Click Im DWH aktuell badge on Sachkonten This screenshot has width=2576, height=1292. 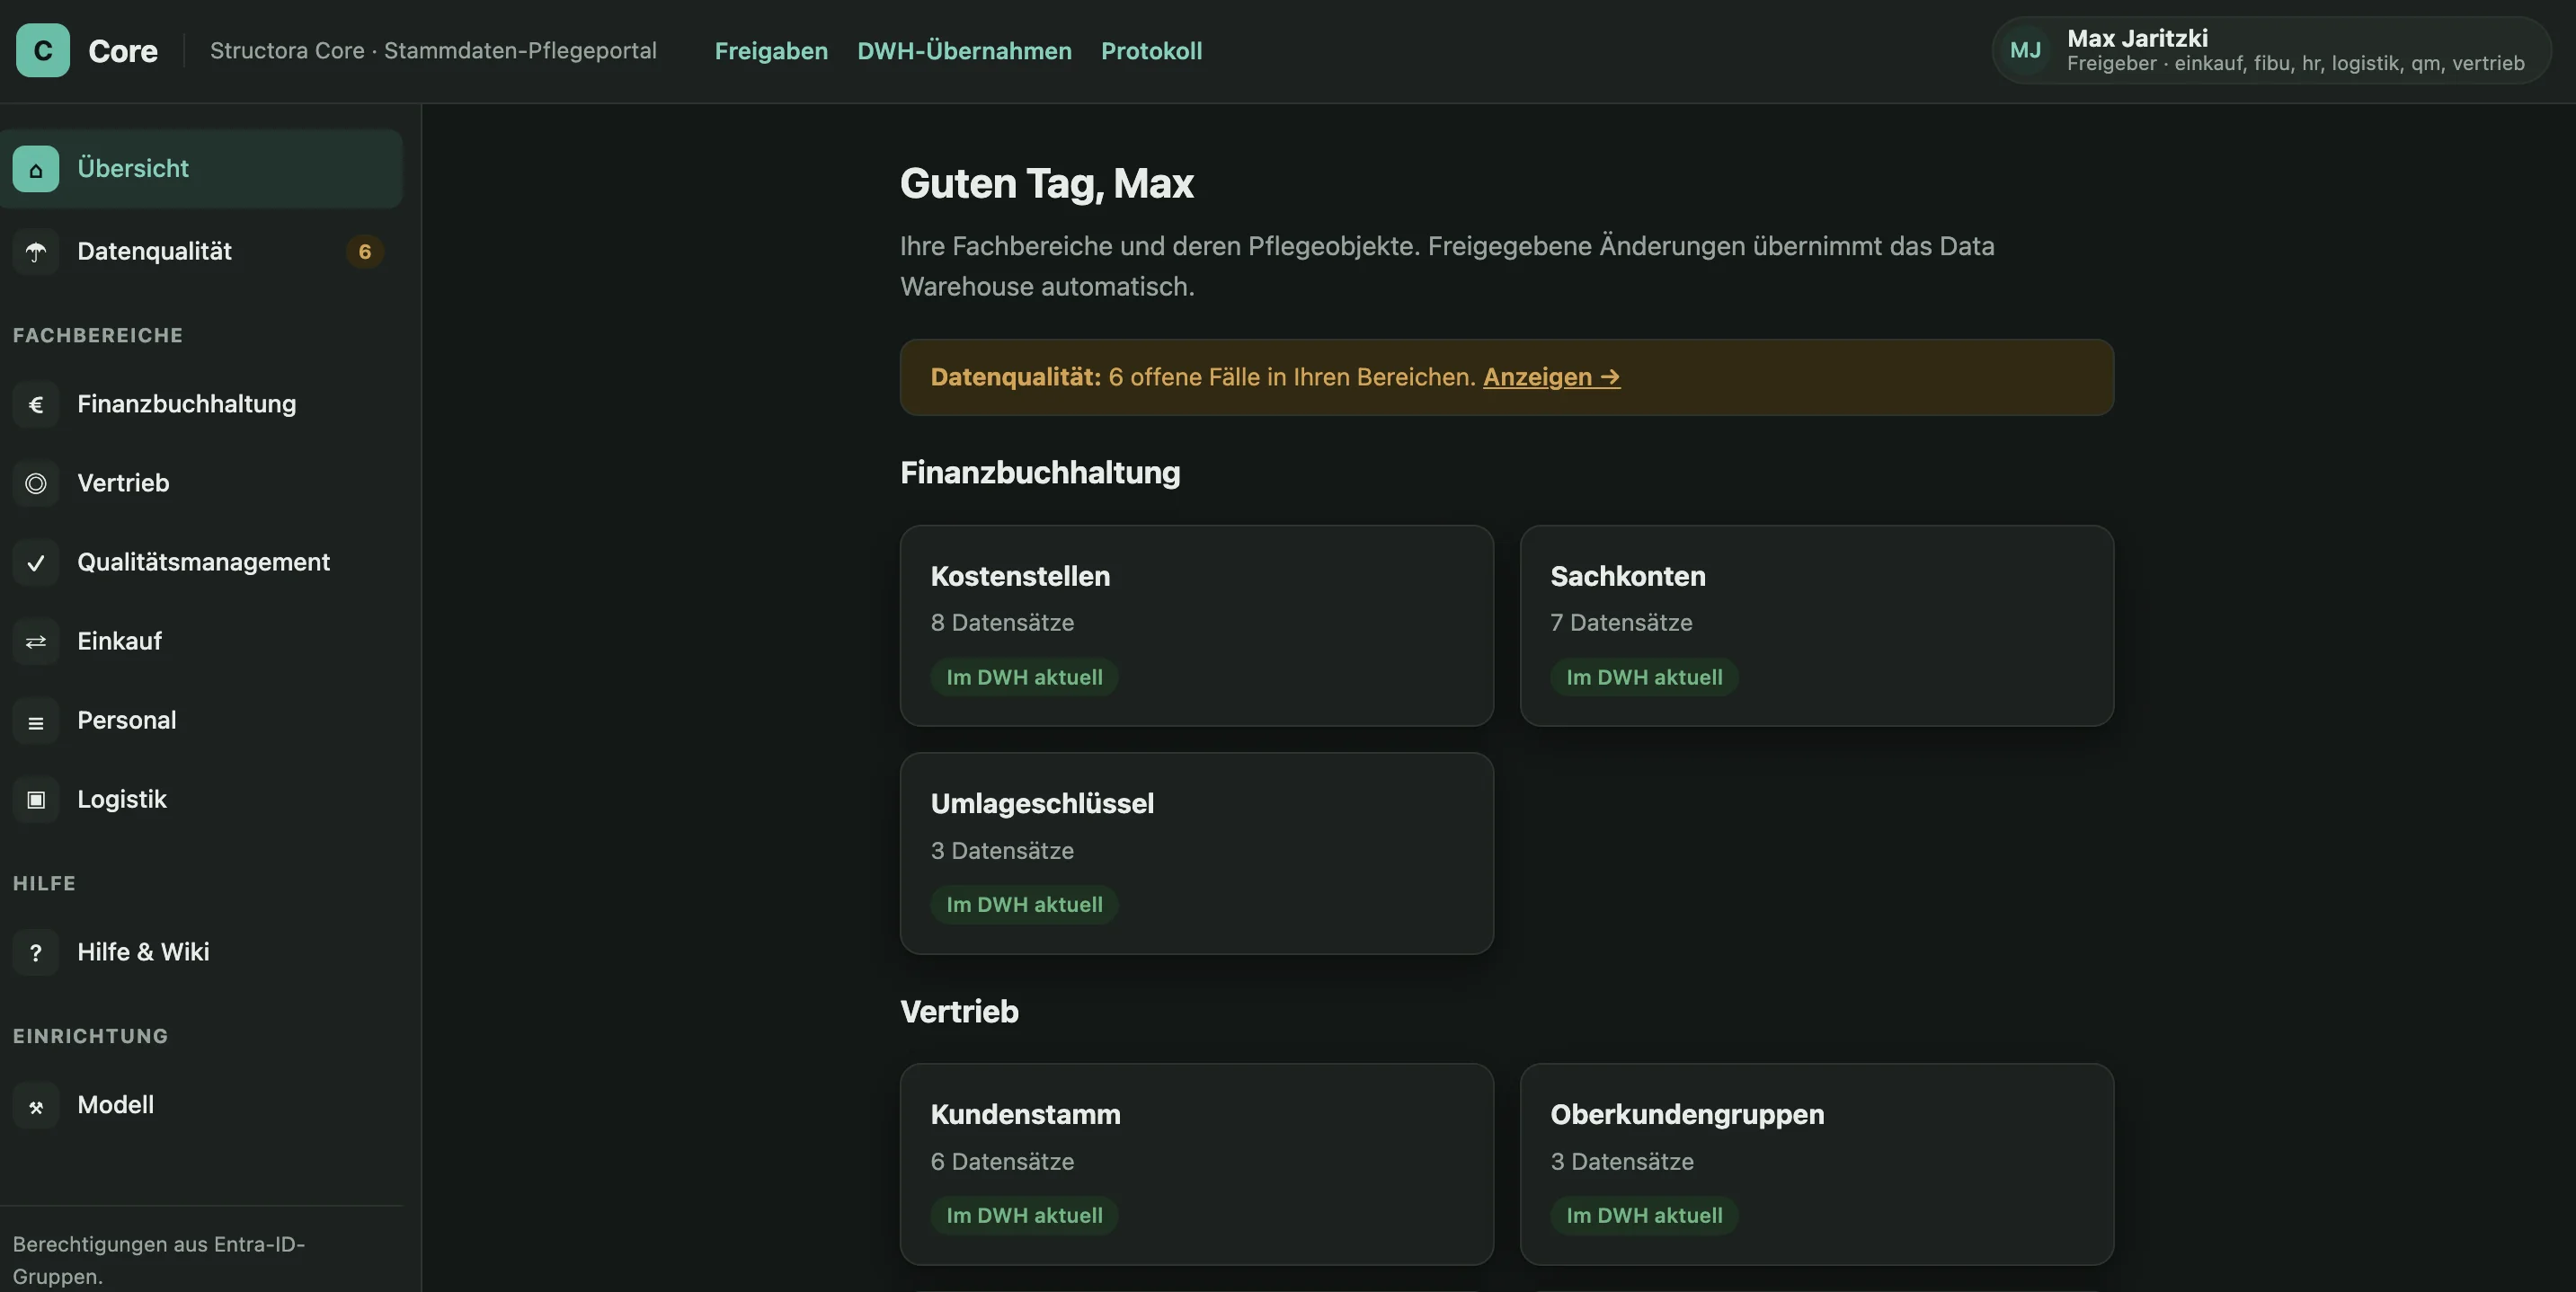point(1644,677)
